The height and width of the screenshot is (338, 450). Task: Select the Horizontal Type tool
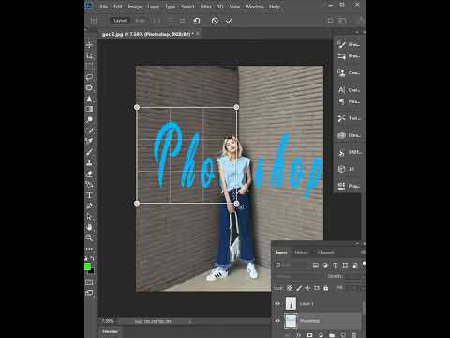(x=89, y=195)
